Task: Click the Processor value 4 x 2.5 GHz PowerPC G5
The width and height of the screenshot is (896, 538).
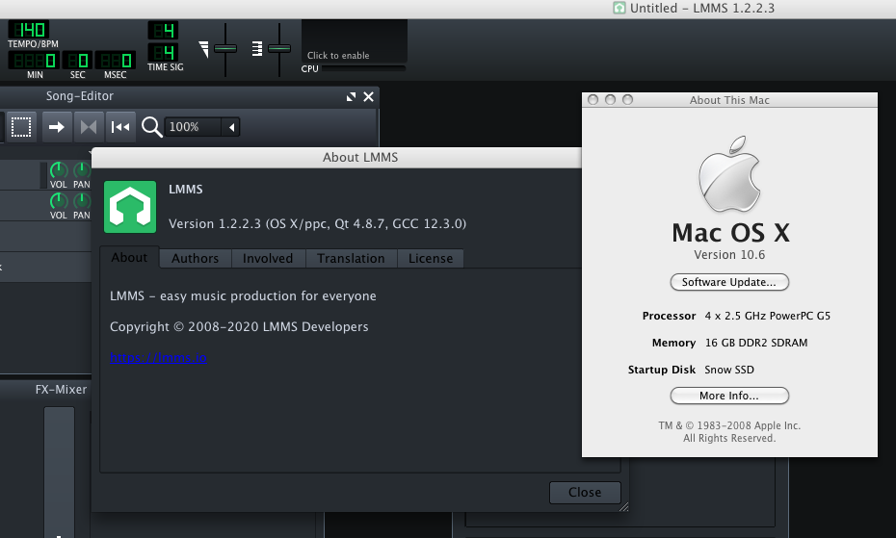Action: click(x=768, y=316)
